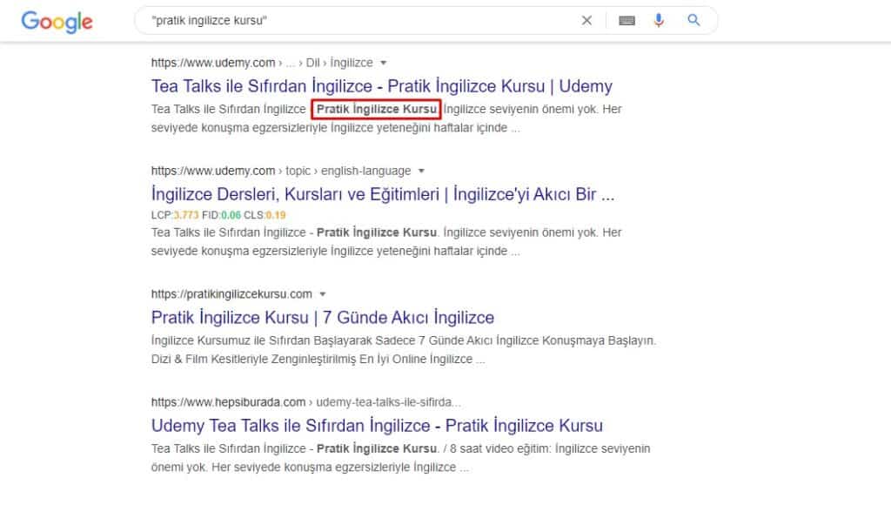Clear the search query using the X icon
Screen dimensions: 891x505
click(587, 20)
